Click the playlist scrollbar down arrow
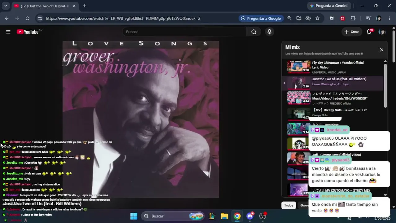The width and height of the screenshot is (396, 223). [385, 195]
